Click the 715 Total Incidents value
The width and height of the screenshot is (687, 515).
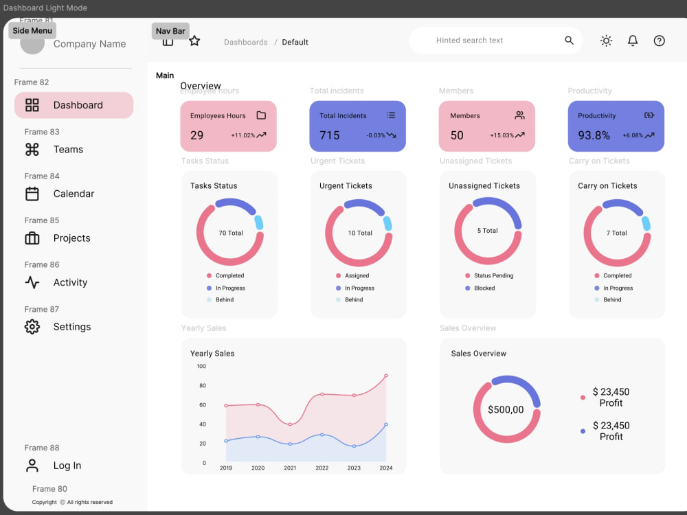(x=330, y=135)
